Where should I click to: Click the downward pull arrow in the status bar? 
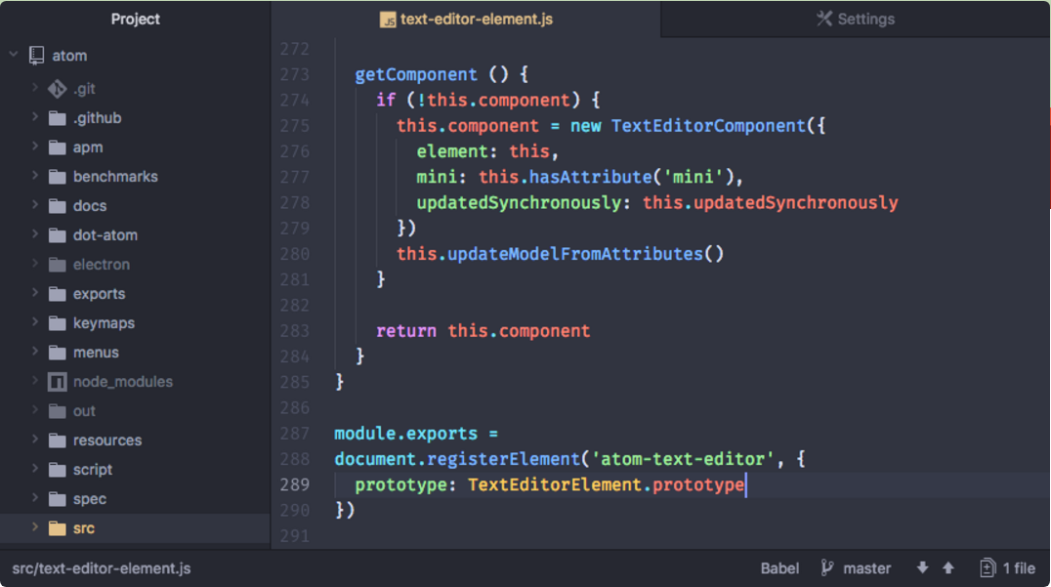click(x=921, y=567)
